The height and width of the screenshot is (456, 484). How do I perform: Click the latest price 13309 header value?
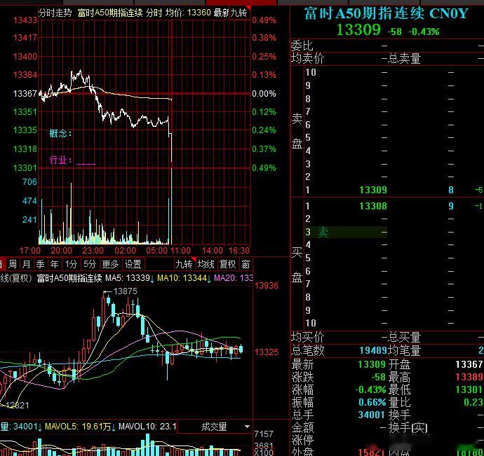point(358,30)
